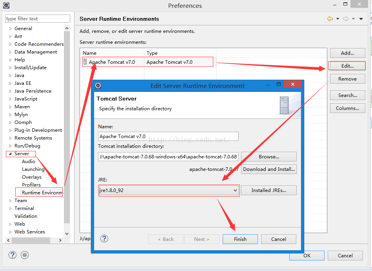The width and height of the screenshot is (372, 271).
Task: Select Help preference category
Action: point(20,60)
